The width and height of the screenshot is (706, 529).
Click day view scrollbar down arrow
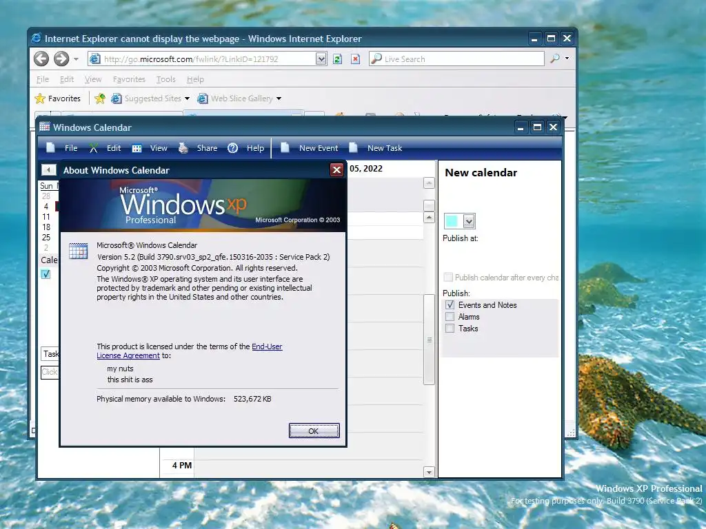429,472
